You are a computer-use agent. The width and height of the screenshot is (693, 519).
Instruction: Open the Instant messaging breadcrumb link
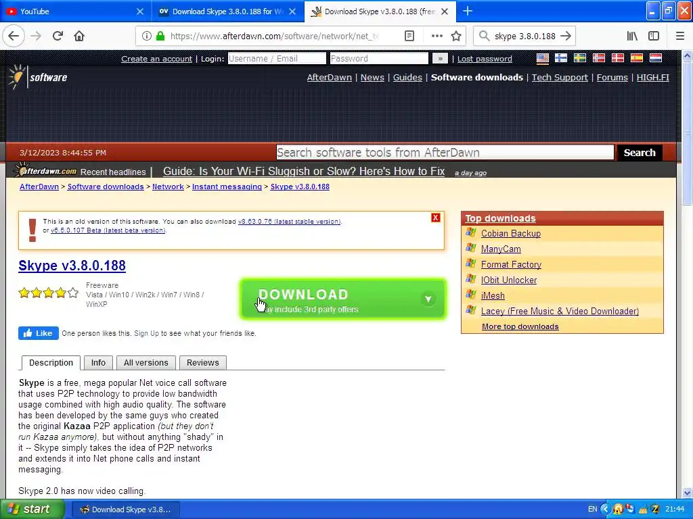(227, 187)
